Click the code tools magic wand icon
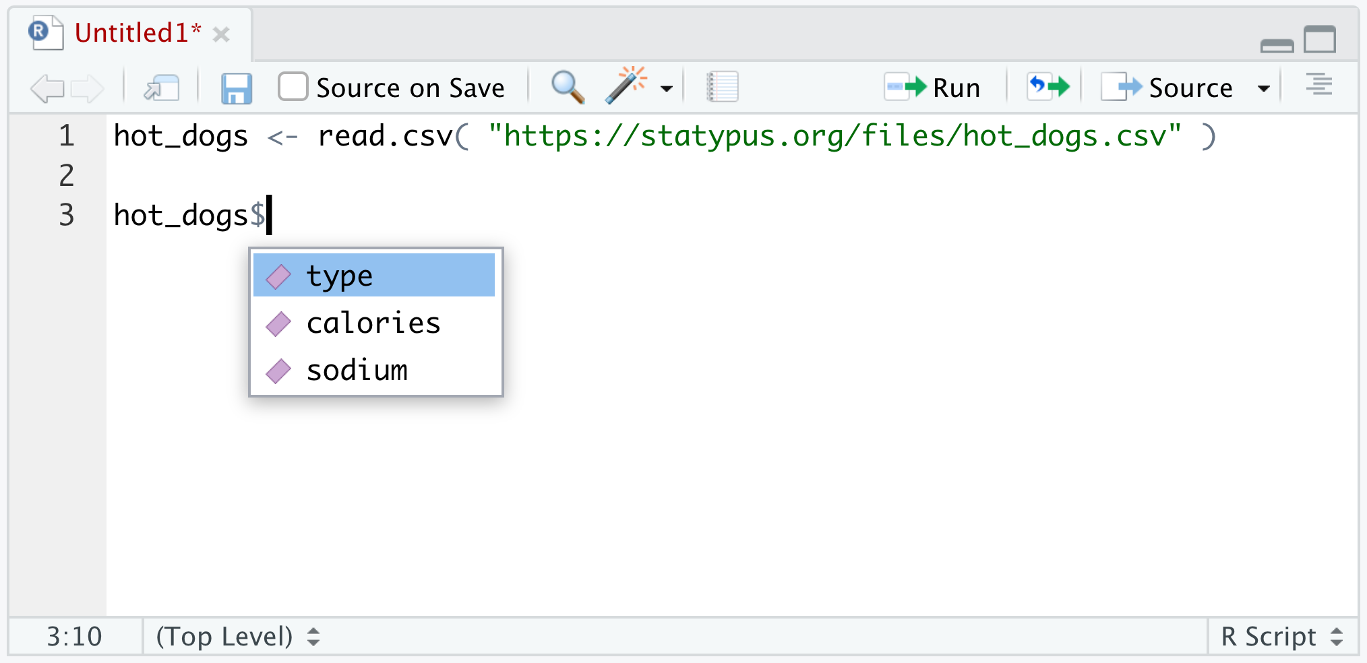The width and height of the screenshot is (1367, 663). pos(626,86)
